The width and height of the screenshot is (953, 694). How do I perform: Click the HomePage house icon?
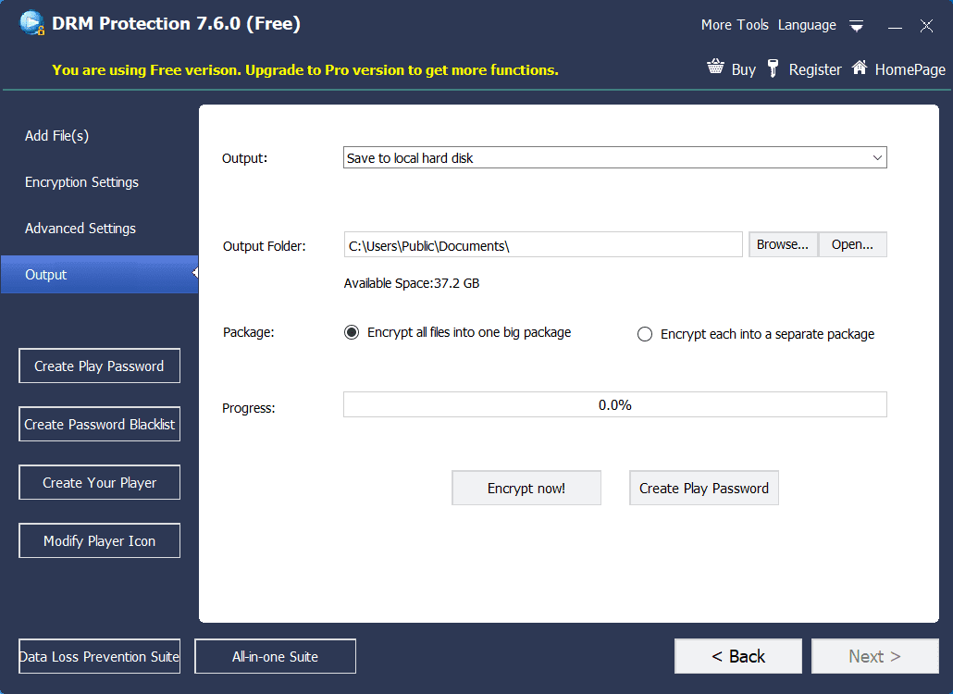[860, 68]
